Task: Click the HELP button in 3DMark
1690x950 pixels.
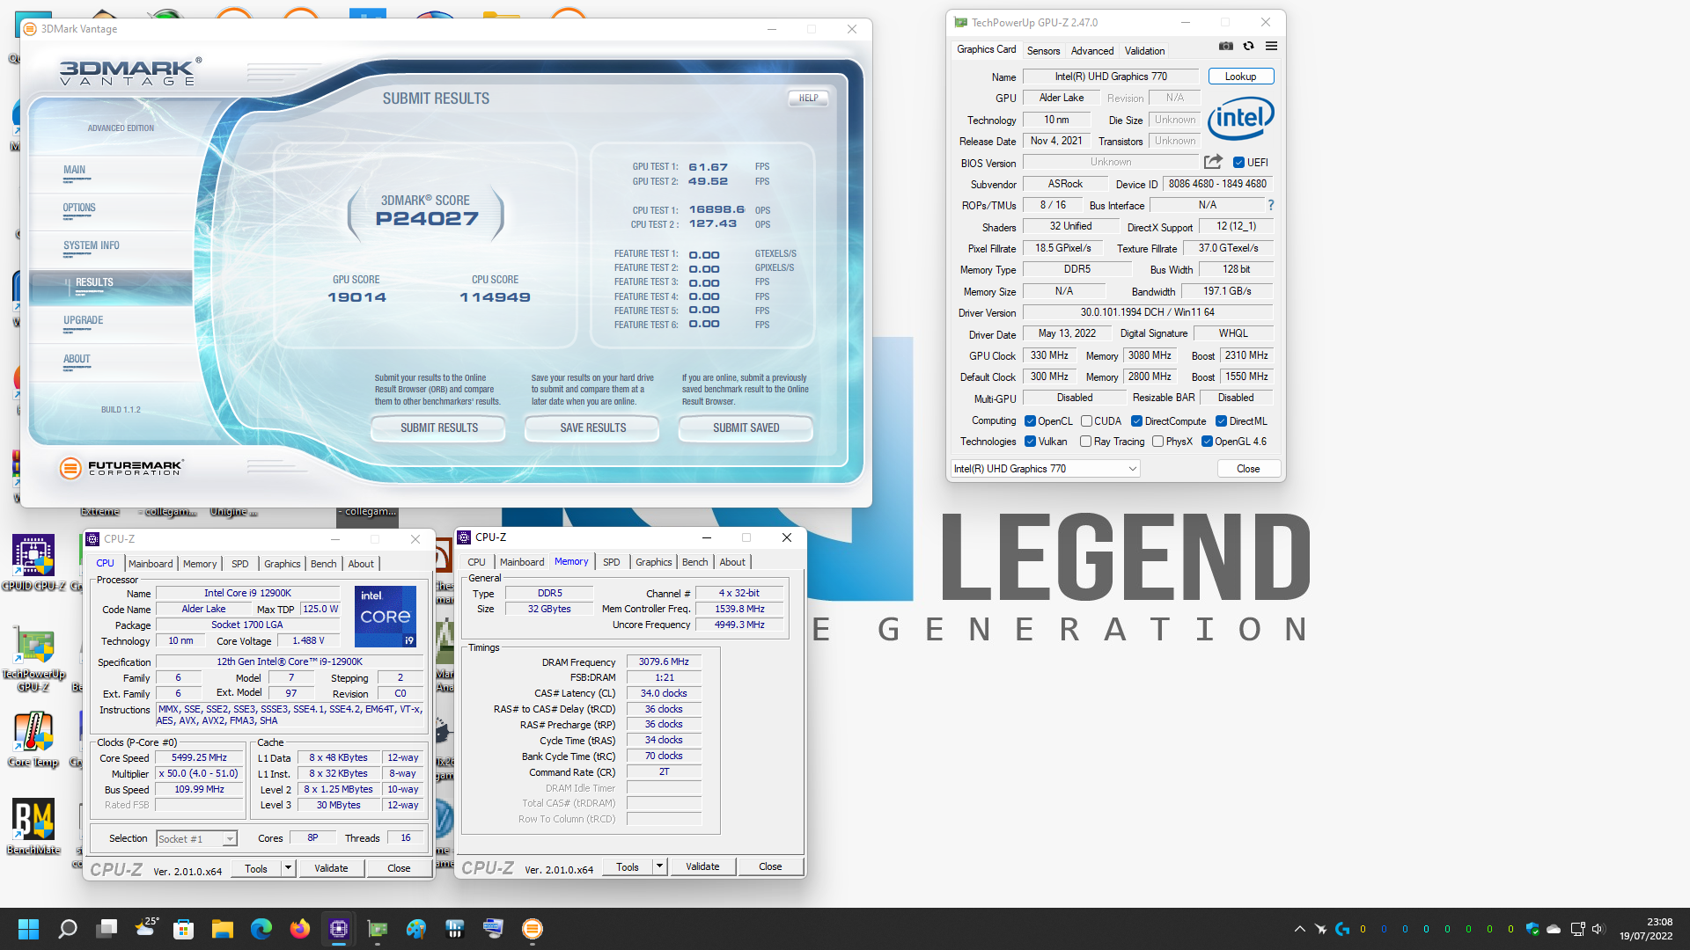Action: pyautogui.click(x=809, y=99)
